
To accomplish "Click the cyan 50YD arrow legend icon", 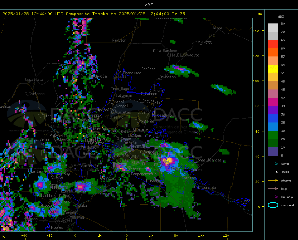I will pyautogui.click(x=273, y=164).
